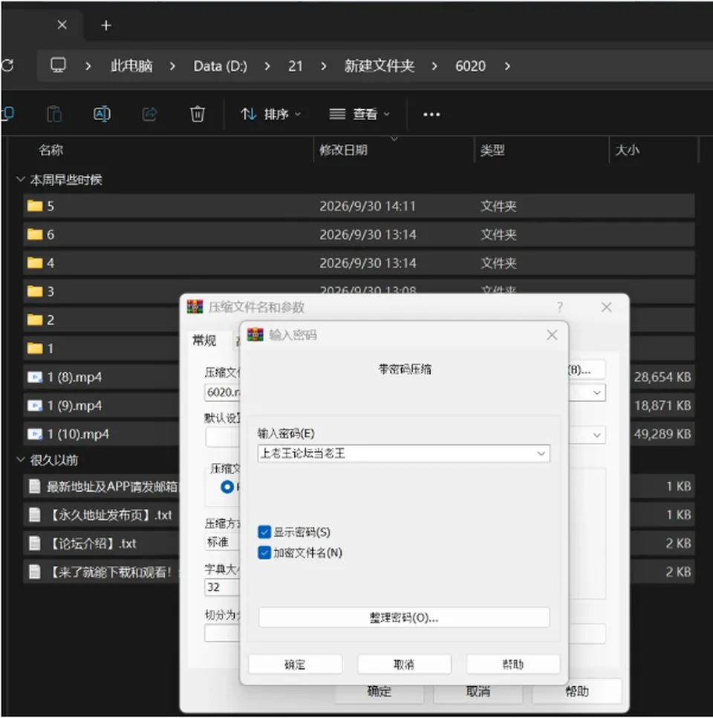This screenshot has height=718, width=713.
Task: Select folder 5 icon
Action: pos(35,206)
